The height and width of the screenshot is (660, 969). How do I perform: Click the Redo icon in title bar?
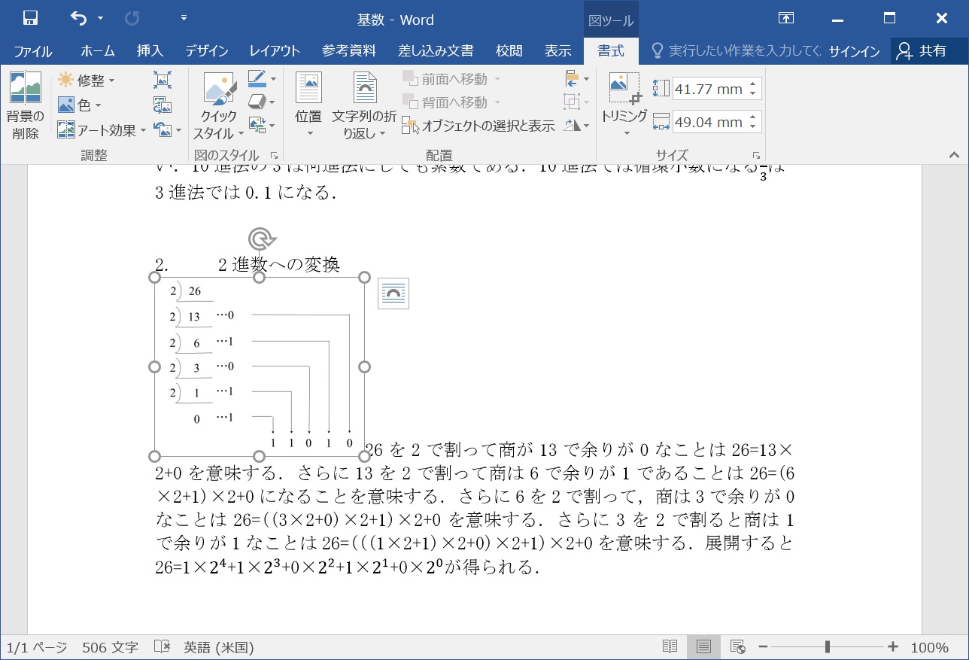[132, 18]
